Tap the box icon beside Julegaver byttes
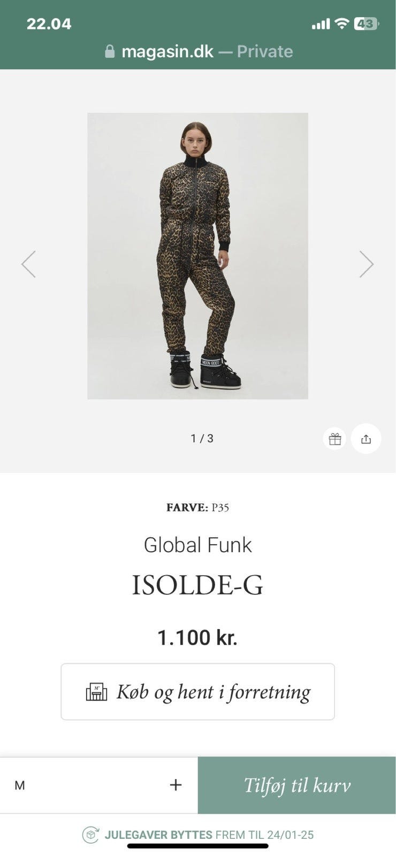 coord(90,835)
